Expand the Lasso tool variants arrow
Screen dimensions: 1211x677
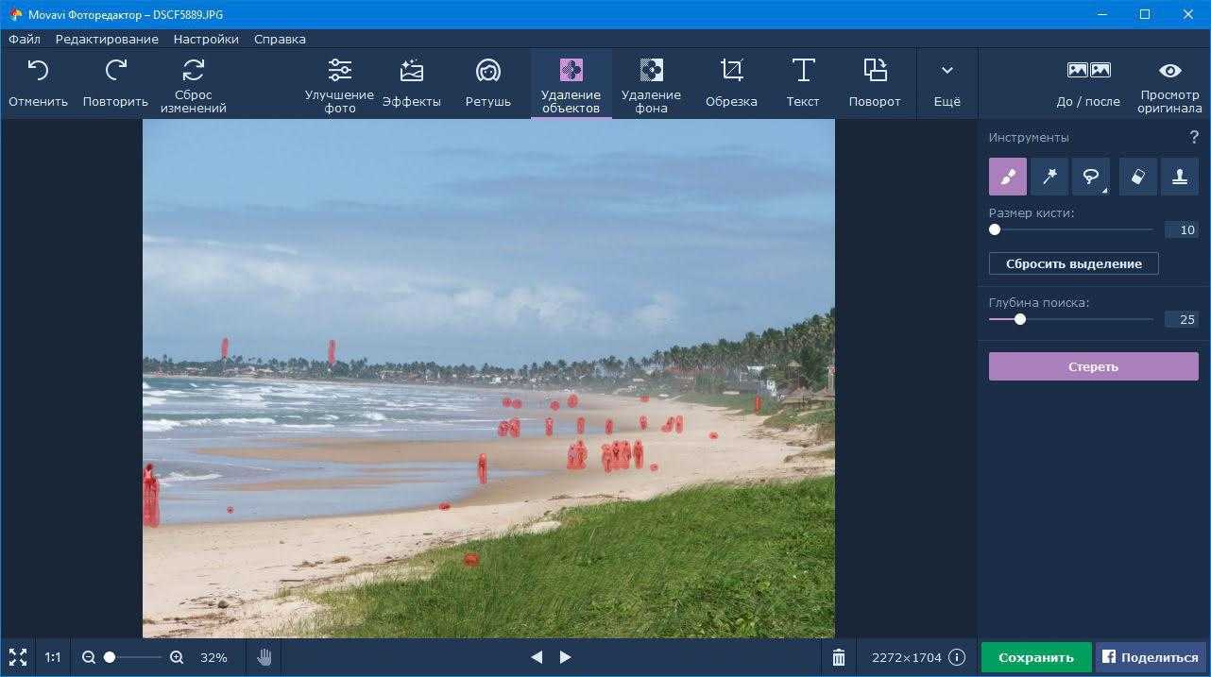point(1104,191)
